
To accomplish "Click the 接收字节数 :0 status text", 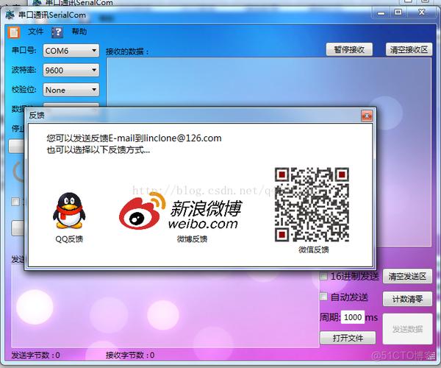I will 130,355.
